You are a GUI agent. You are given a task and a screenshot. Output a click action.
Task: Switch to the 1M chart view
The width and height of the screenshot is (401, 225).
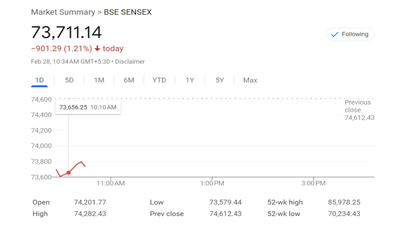point(99,80)
